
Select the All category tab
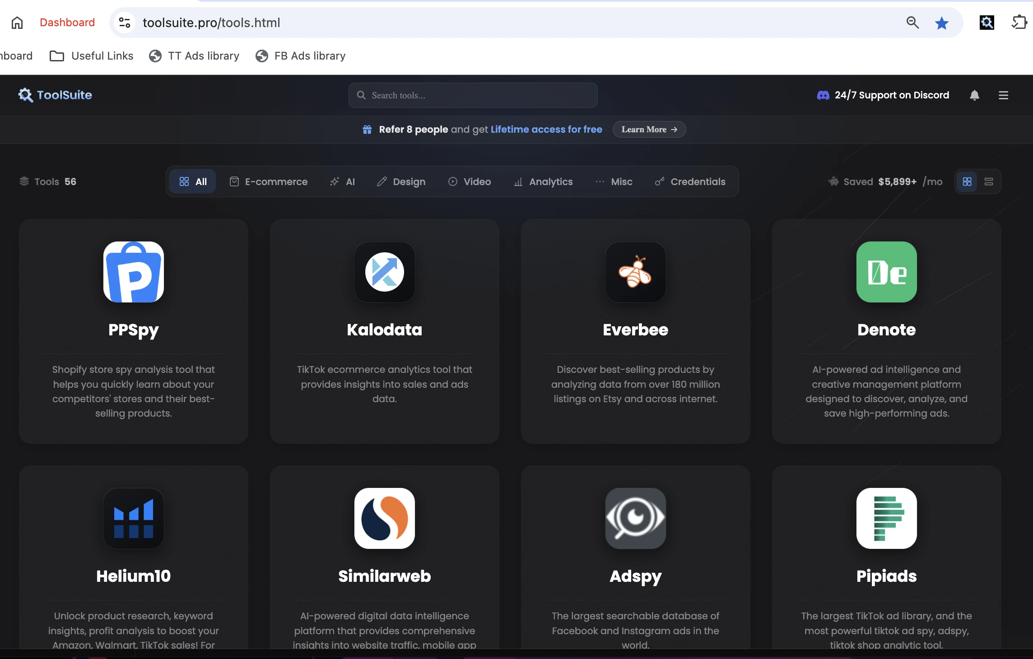193,181
